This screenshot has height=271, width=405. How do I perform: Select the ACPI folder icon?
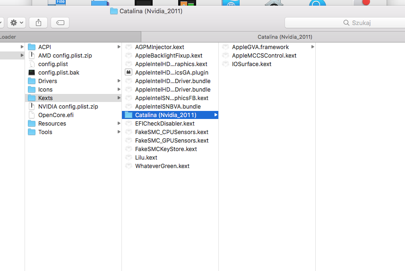coord(32,47)
